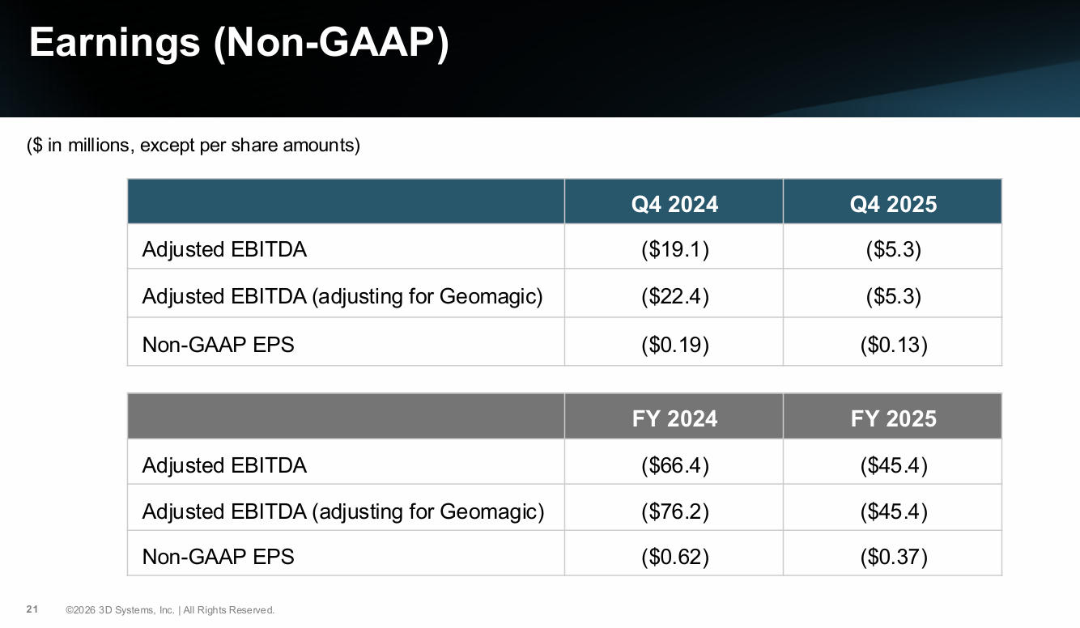Image resolution: width=1080 pixels, height=628 pixels.
Task: Click the Non-GAAP EPS label in annual table
Action: tap(218, 557)
